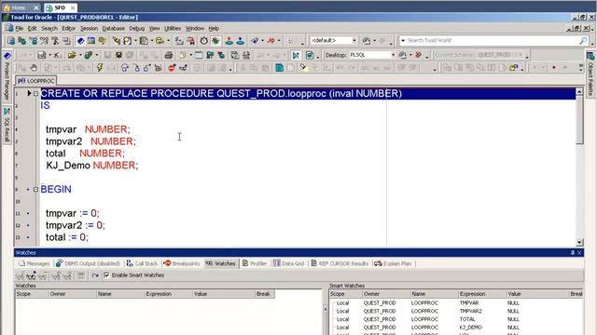Click the Run to Cursor debug icon

click(x=159, y=68)
